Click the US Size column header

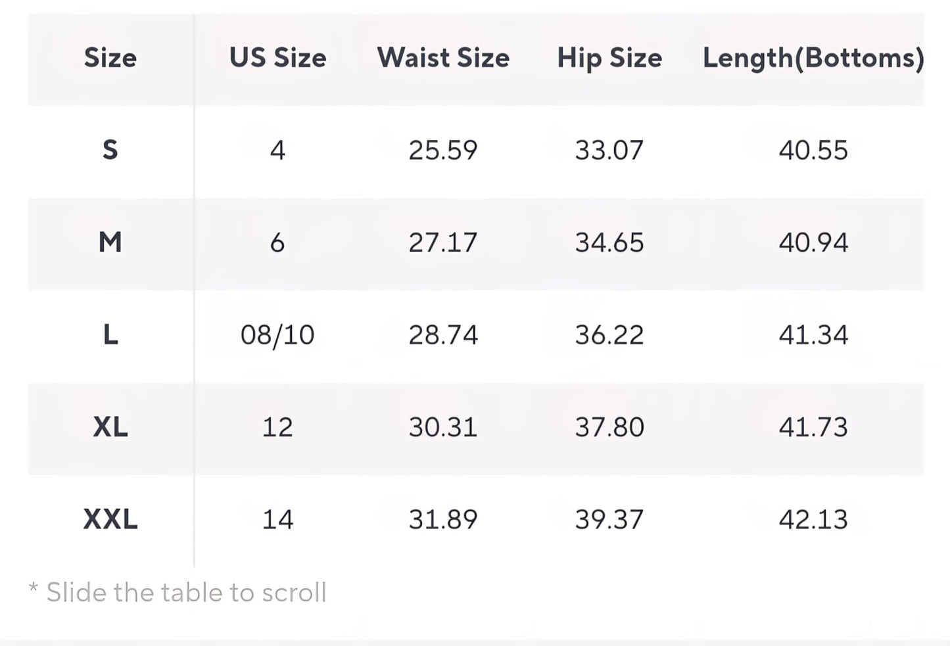click(277, 58)
